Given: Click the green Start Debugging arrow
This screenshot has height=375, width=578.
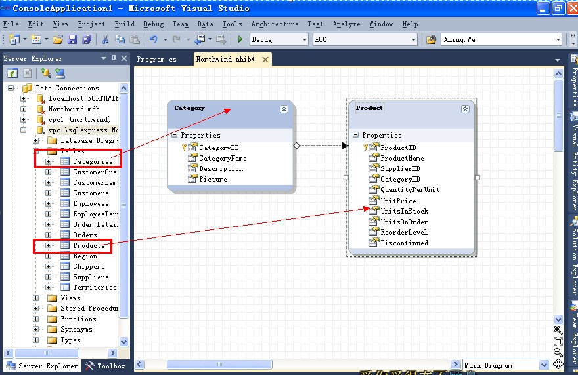Looking at the screenshot, I should coord(240,39).
